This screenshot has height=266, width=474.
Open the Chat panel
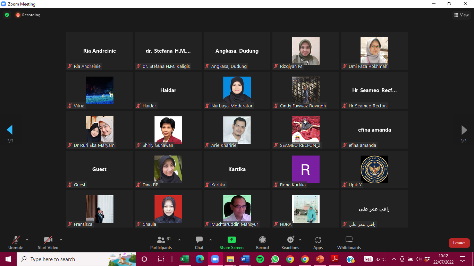click(x=199, y=240)
